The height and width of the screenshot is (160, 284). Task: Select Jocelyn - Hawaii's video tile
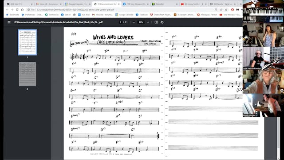point(263,35)
